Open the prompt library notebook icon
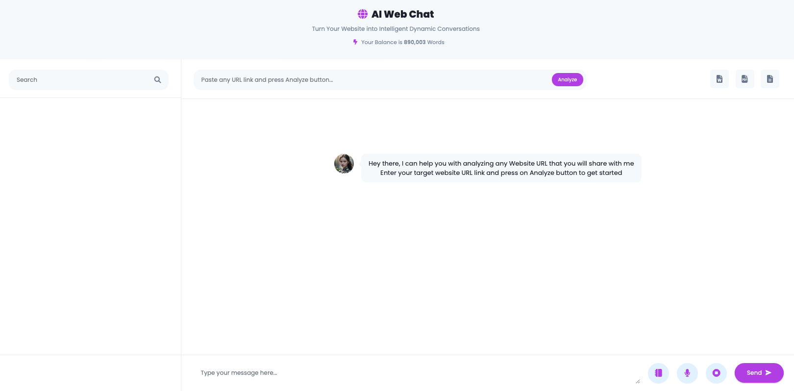 [x=658, y=373]
